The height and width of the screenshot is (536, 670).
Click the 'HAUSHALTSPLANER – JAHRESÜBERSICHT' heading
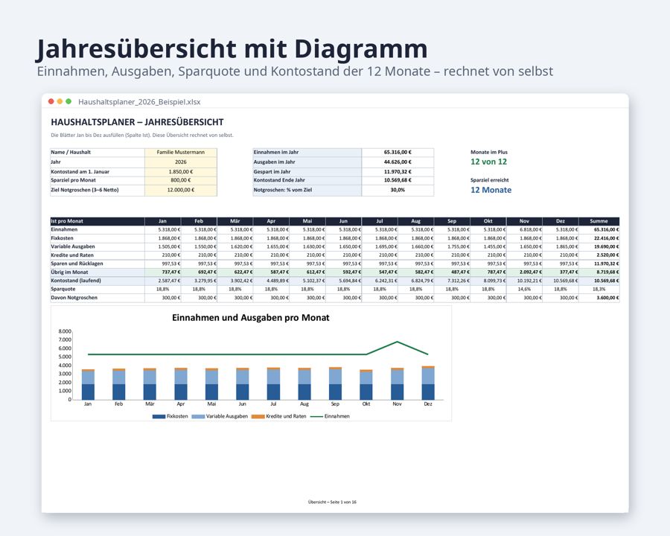137,122
